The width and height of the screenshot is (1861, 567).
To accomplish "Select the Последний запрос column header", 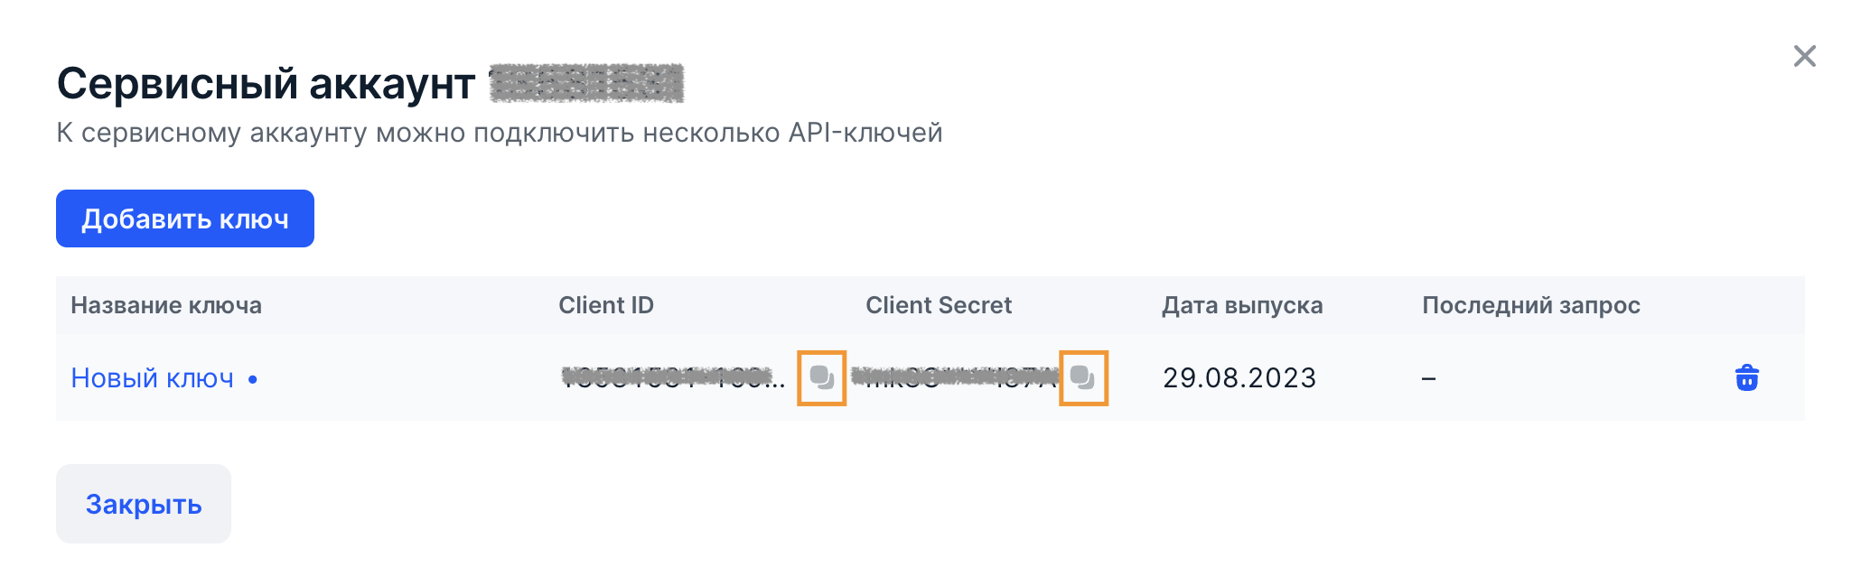I will [x=1530, y=305].
